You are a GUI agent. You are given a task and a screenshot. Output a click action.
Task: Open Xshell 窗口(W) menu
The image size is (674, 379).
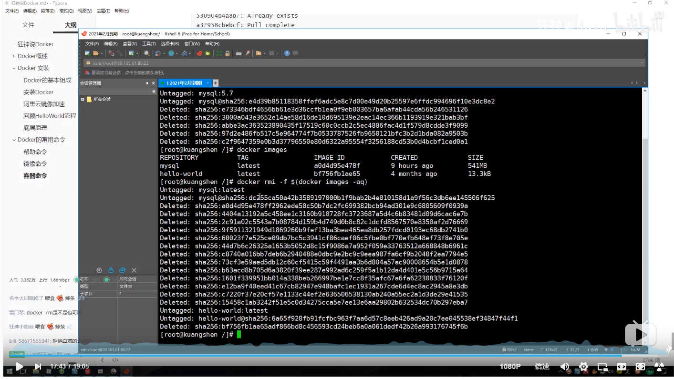(x=192, y=43)
